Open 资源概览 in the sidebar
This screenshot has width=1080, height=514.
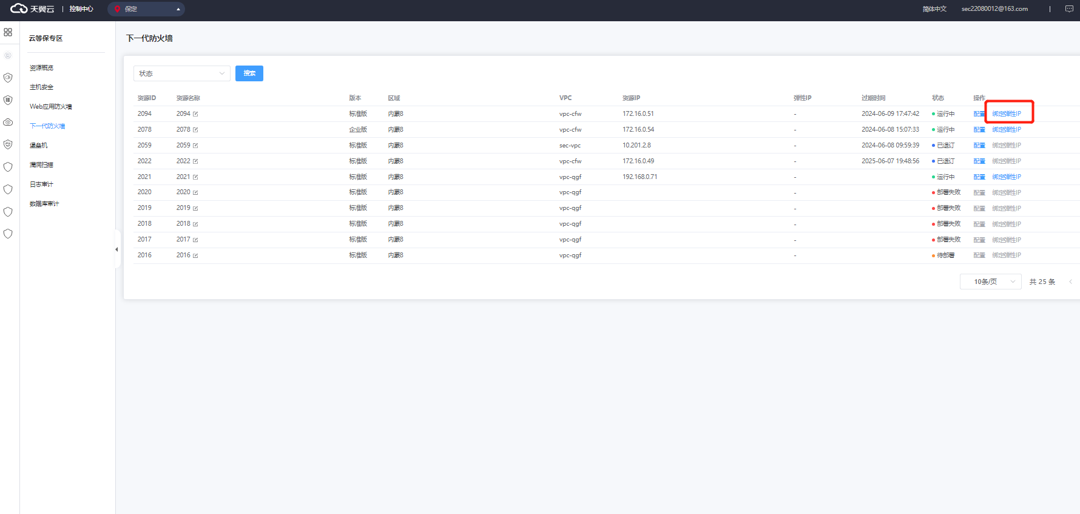[41, 68]
